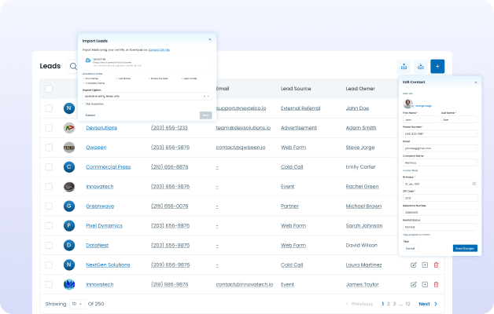The height and width of the screenshot is (314, 494).
Task: Go to page 2 in pagination
Action: tap(389, 303)
